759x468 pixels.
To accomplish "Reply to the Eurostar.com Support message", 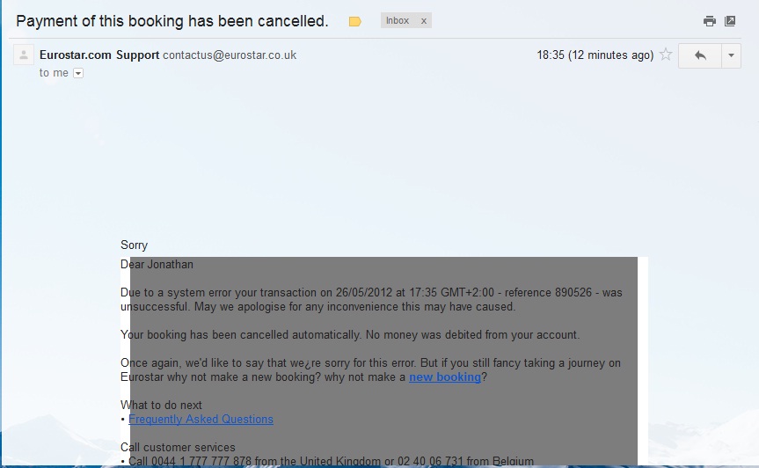I will [700, 55].
